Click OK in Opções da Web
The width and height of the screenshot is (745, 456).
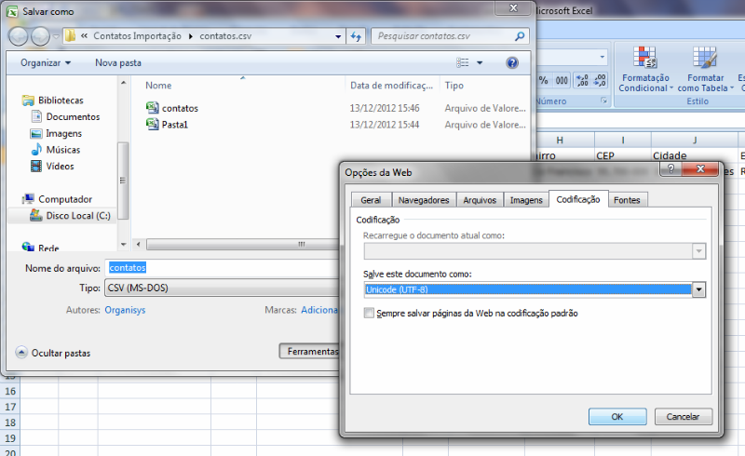[617, 417]
